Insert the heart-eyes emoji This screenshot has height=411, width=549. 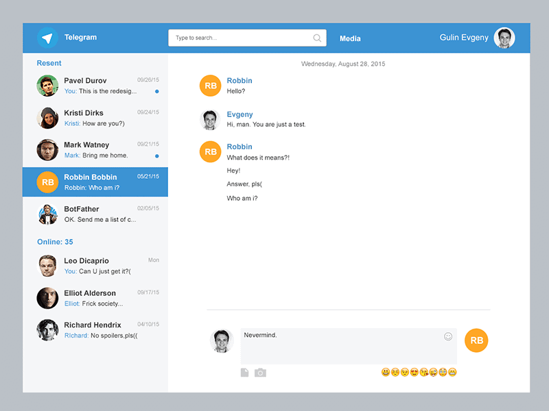(414, 372)
